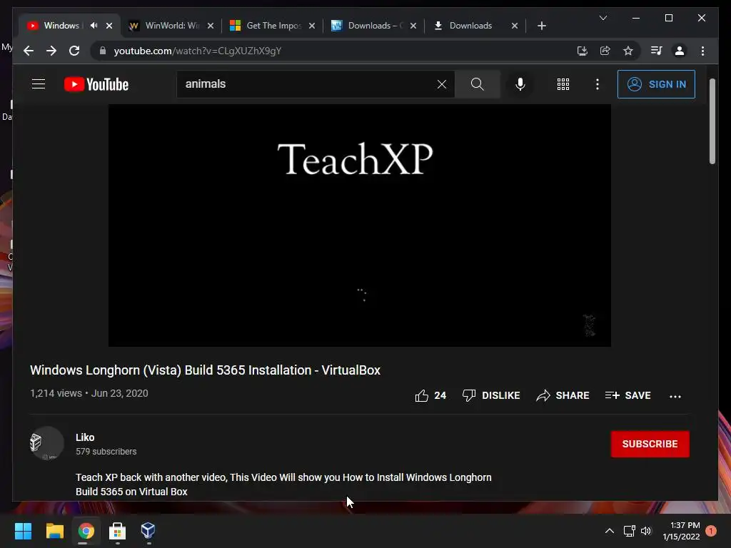Open volume icon in system tray
Screen dimensions: 731x548
(645, 531)
